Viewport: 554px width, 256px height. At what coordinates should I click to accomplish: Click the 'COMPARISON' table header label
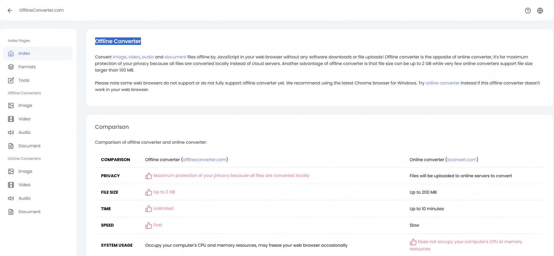pyautogui.click(x=116, y=160)
